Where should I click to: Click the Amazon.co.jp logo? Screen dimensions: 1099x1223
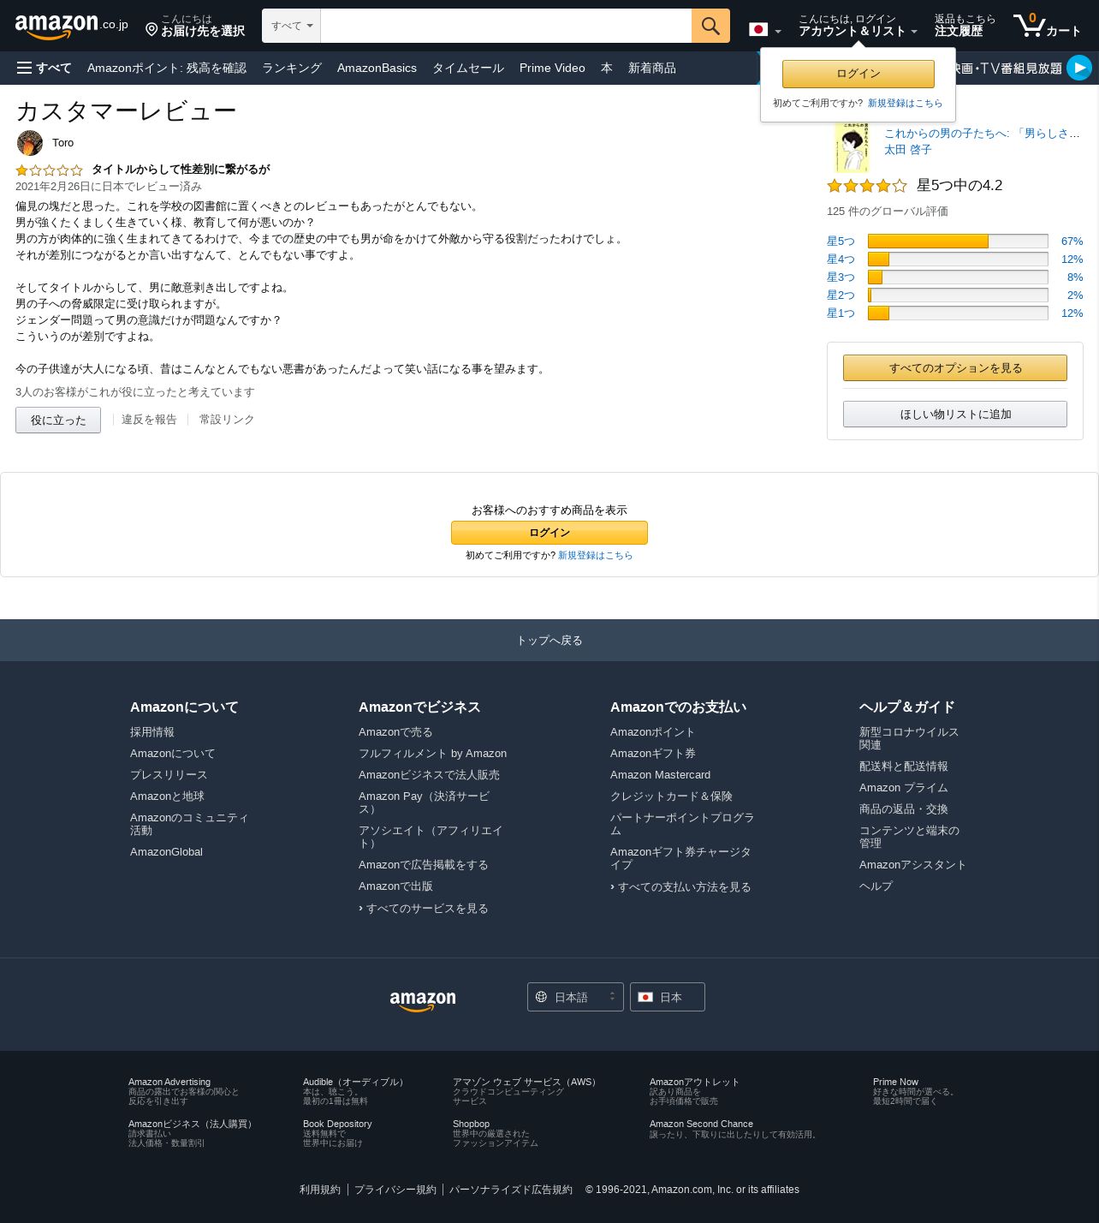tap(72, 26)
